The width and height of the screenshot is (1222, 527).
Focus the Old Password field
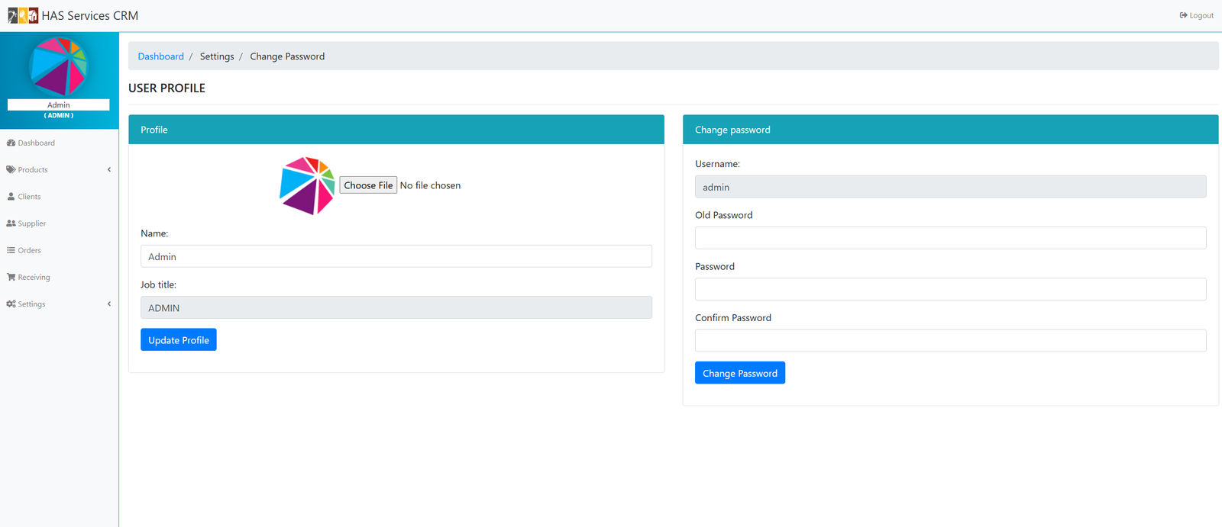pos(950,238)
